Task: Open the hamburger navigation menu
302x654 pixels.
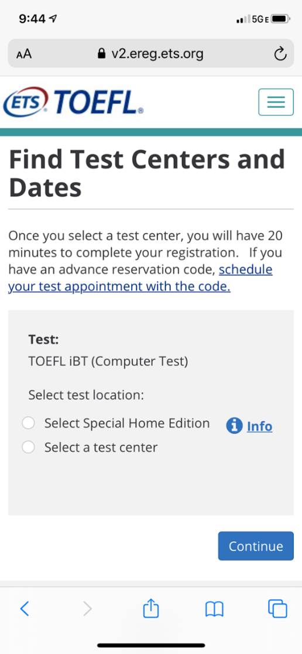Action: coord(276,102)
